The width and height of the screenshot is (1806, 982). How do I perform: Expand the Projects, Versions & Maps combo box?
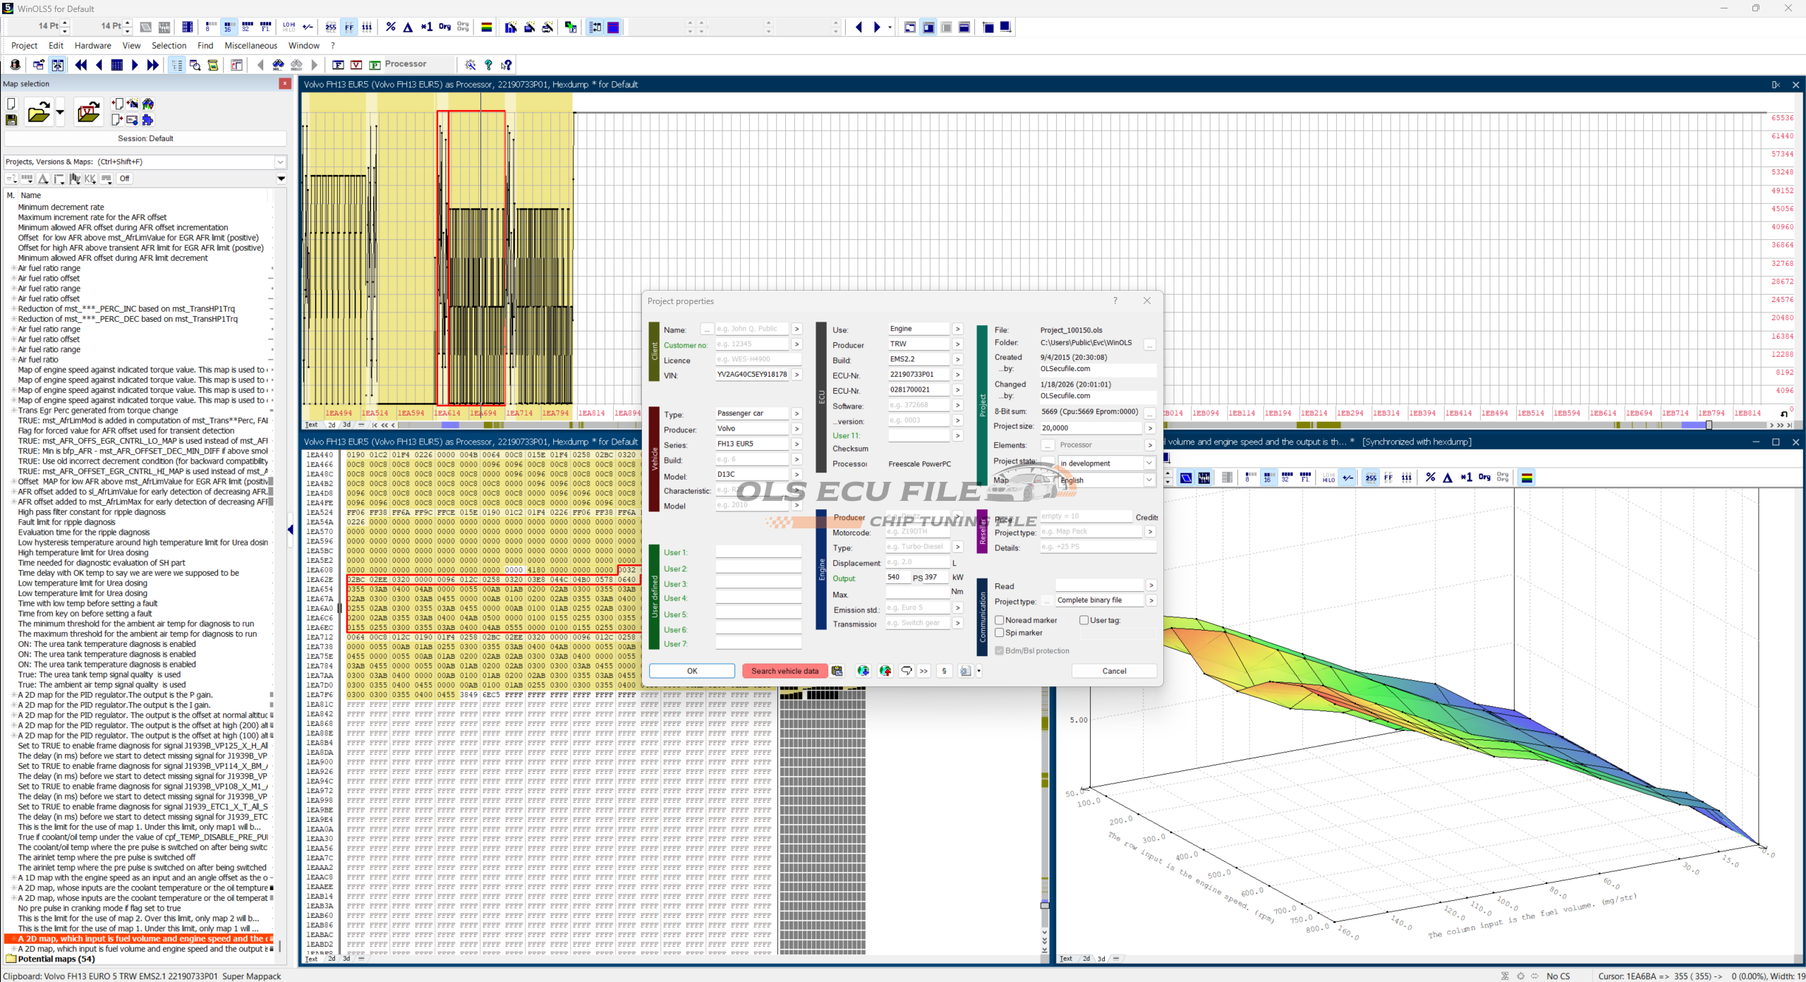pos(280,162)
